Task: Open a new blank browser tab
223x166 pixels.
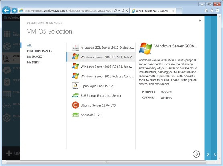Action: pyautogui.click(x=179, y=11)
